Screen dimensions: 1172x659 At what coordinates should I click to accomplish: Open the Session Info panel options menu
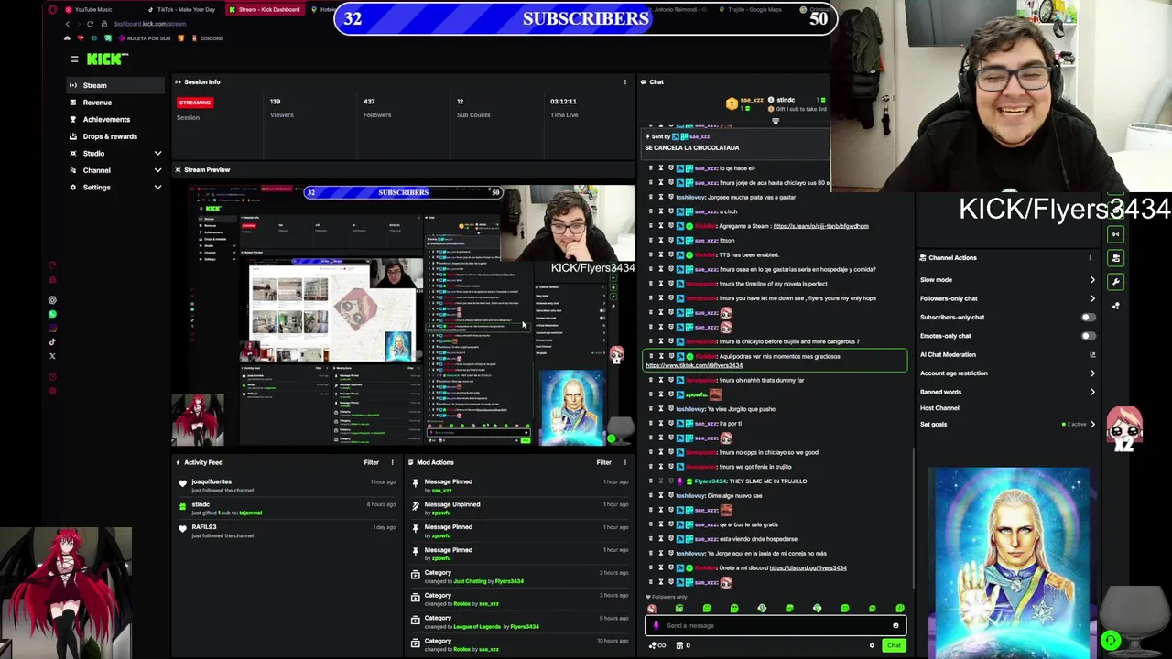(x=625, y=82)
